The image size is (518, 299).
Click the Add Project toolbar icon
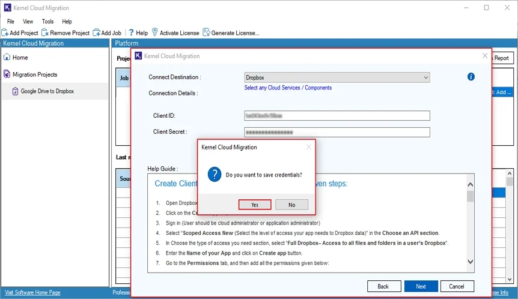(5, 32)
